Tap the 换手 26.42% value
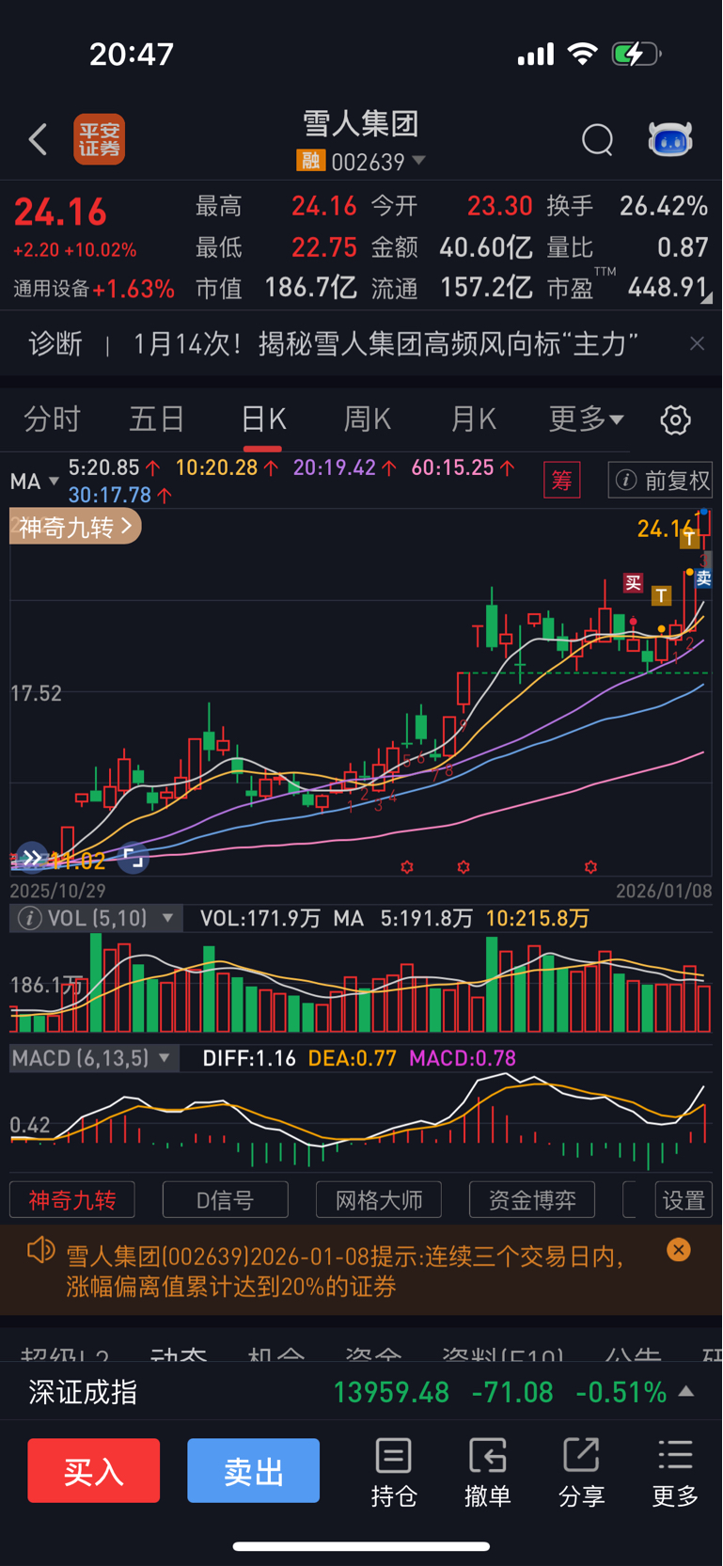 [664, 206]
